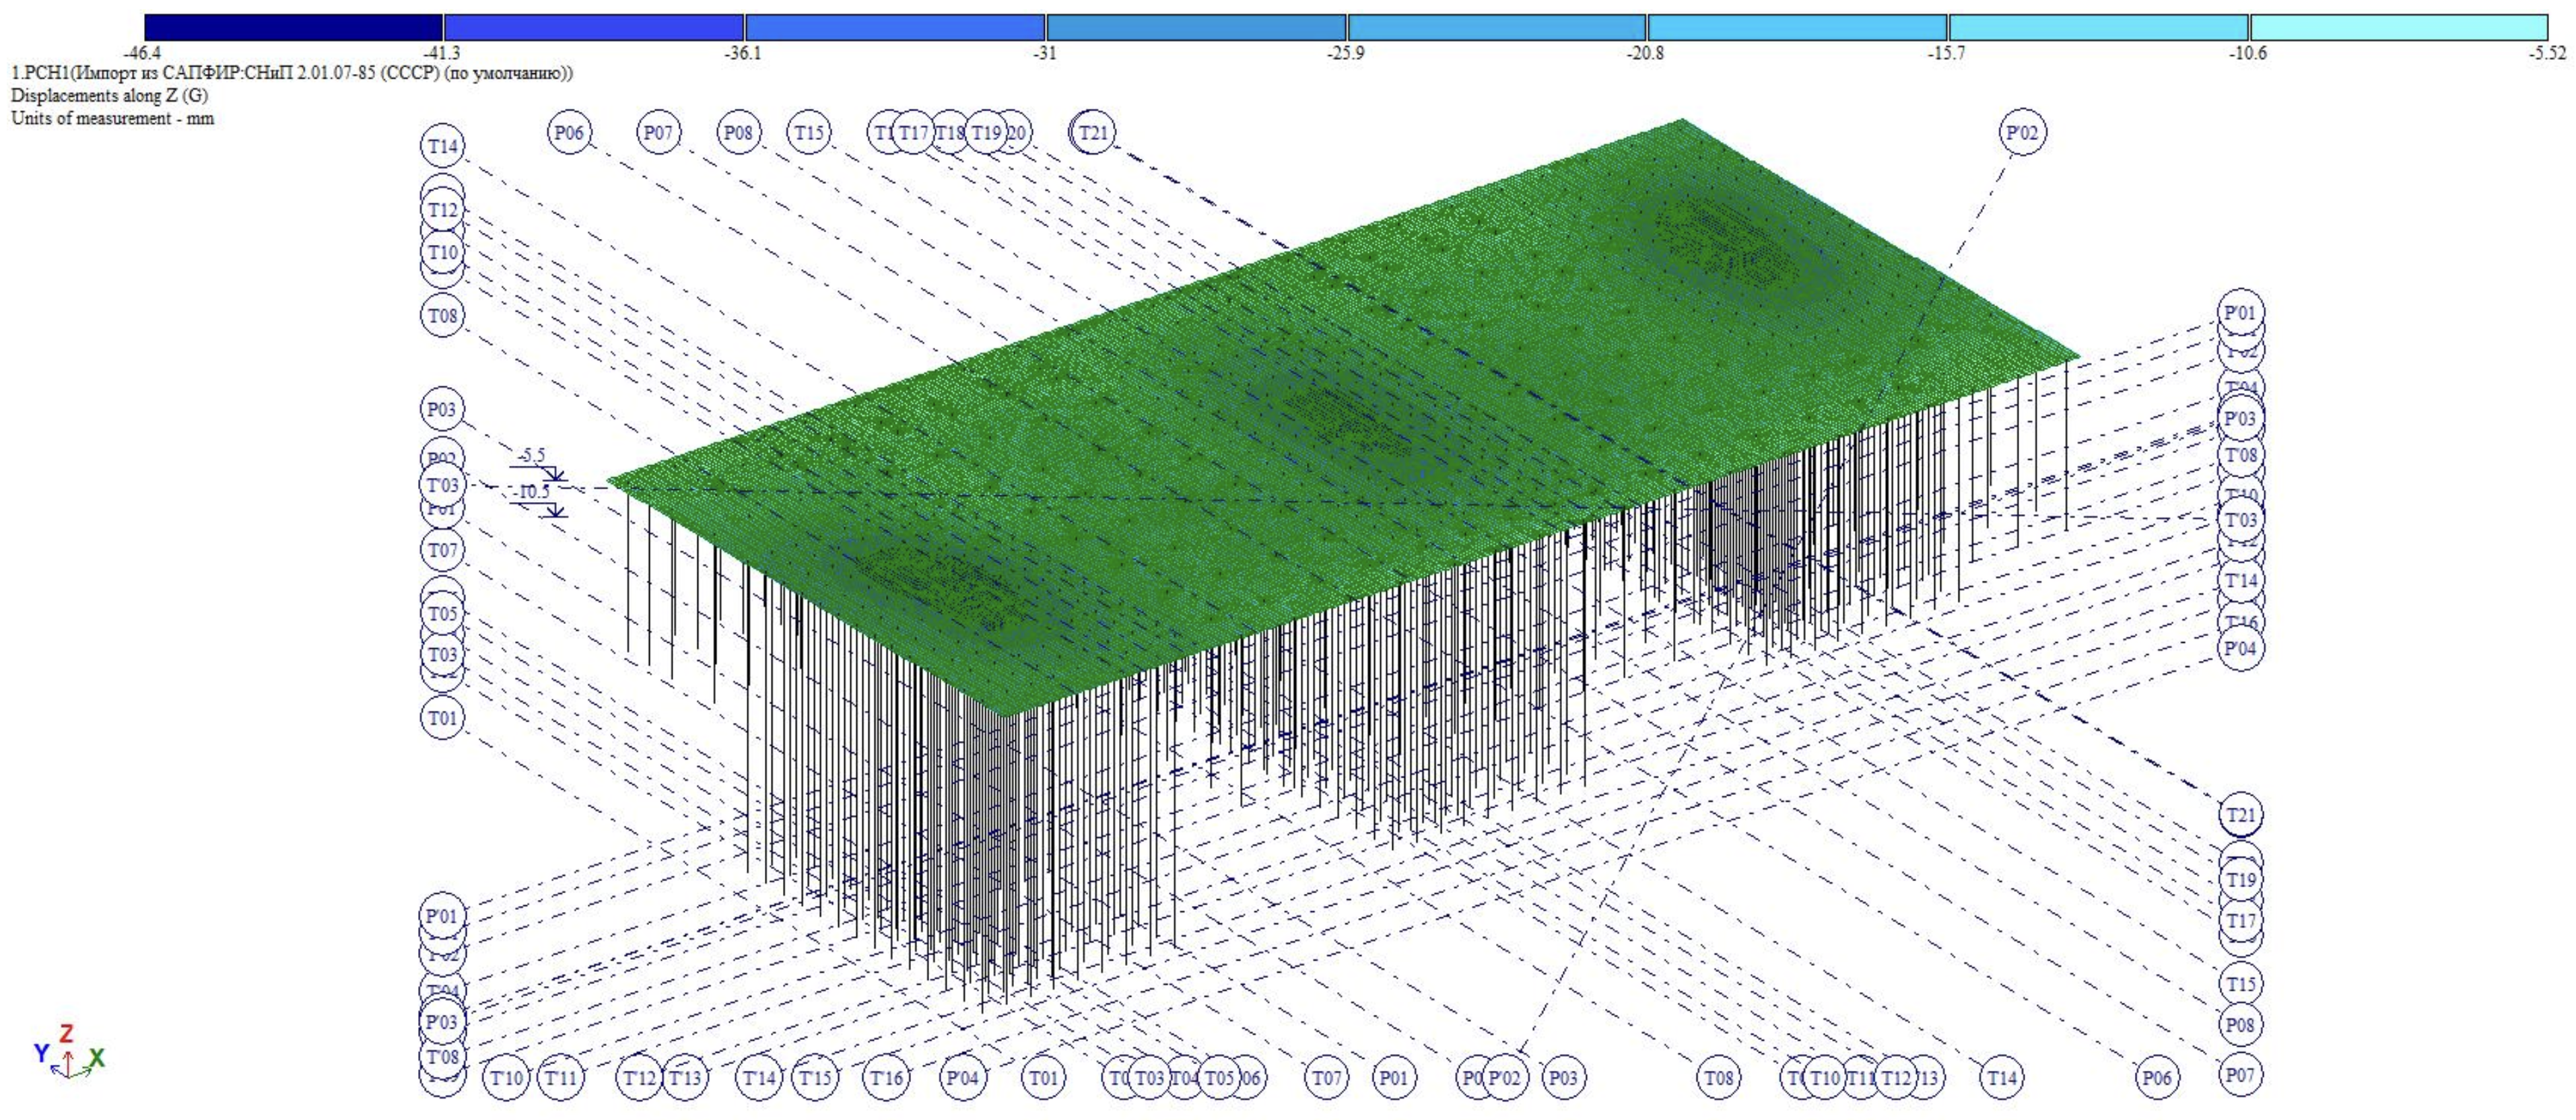Select the T'15 axis bubble in bottom row
Viewport: 2576px width, 1120px height.
pos(814,1078)
